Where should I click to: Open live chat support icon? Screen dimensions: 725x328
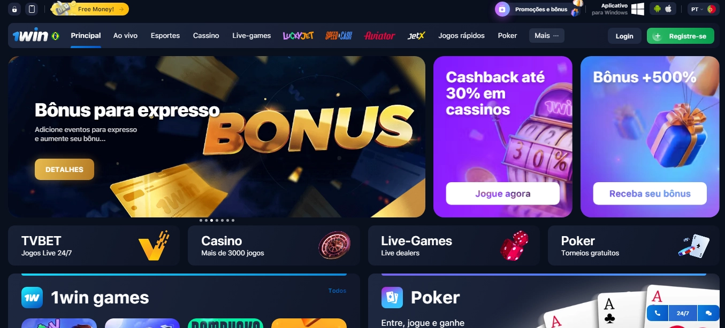[x=709, y=314]
